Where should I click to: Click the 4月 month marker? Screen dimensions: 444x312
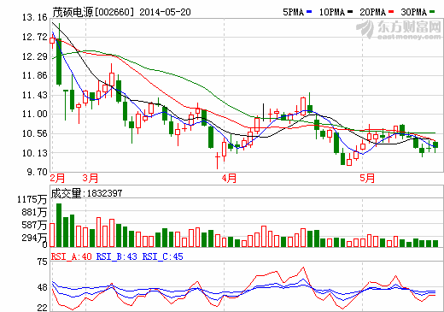(229, 179)
